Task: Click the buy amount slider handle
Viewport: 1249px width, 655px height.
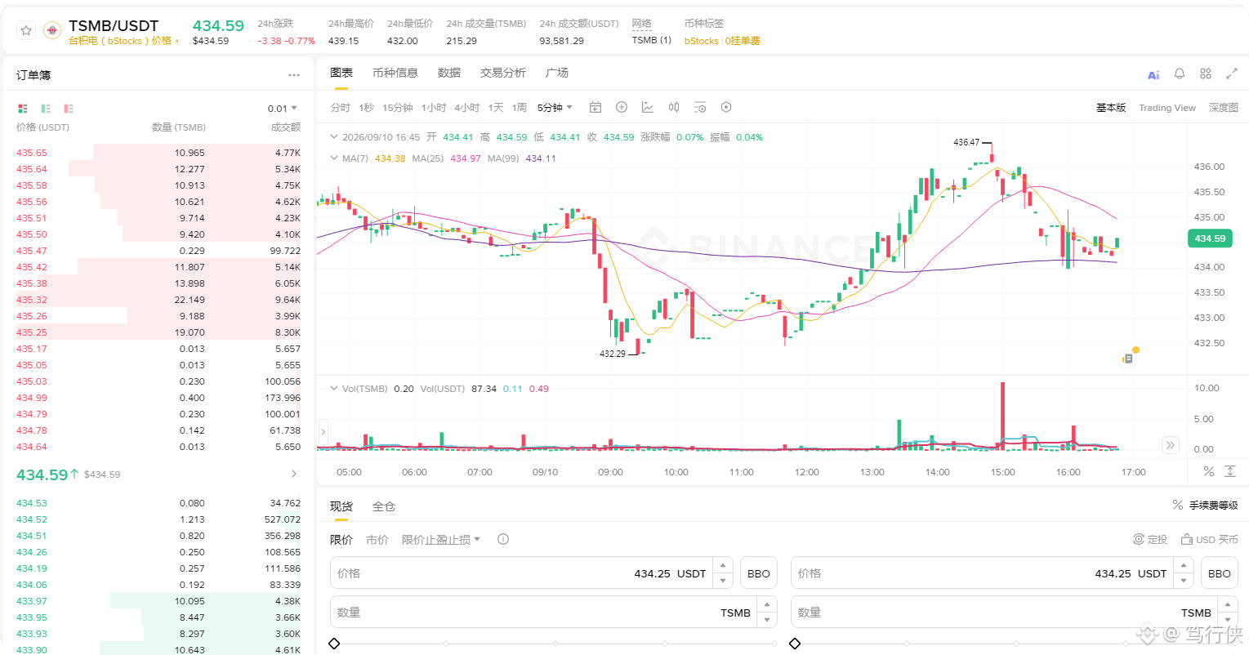Action: click(334, 644)
